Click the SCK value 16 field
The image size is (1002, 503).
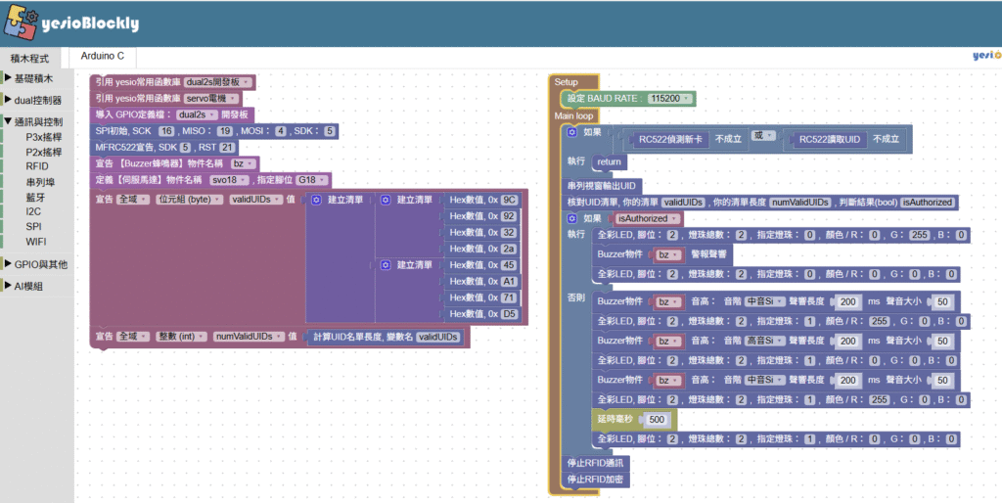pos(166,131)
